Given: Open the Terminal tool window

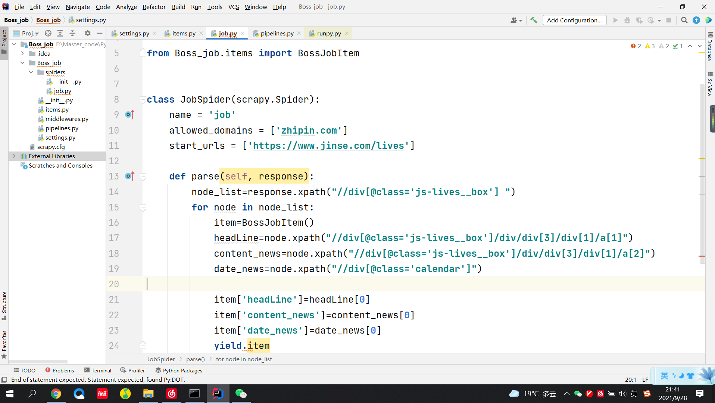Looking at the screenshot, I should click(98, 370).
